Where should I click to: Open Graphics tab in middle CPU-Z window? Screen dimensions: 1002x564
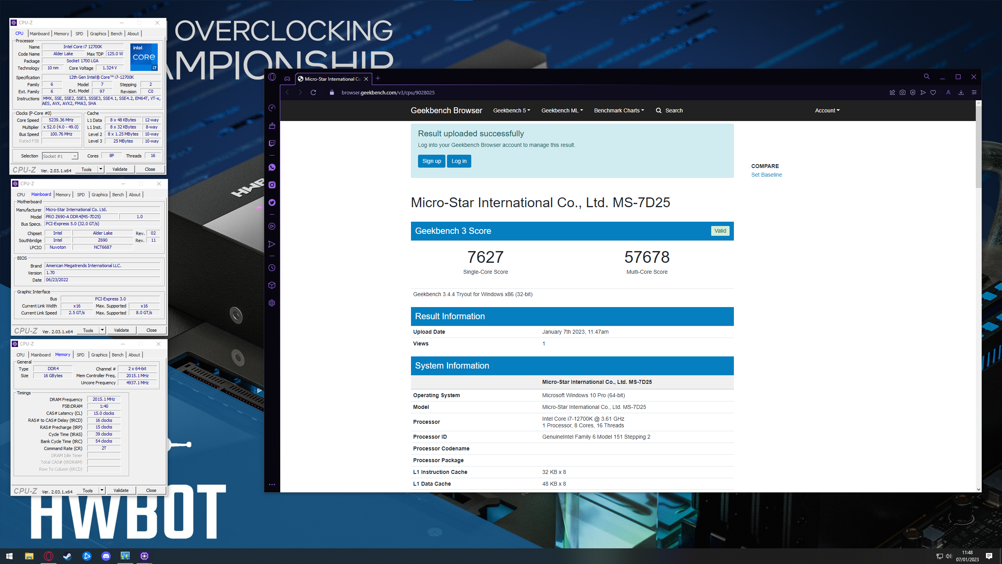click(x=100, y=195)
